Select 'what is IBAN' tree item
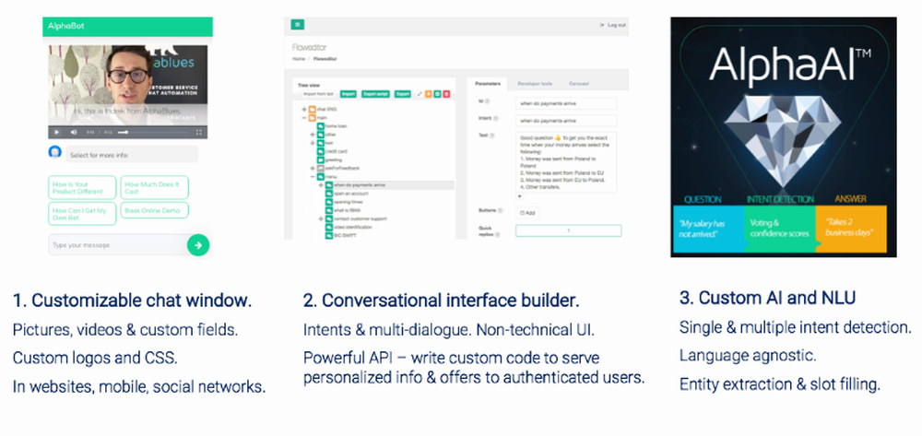This screenshot has height=436, width=922. (347, 210)
